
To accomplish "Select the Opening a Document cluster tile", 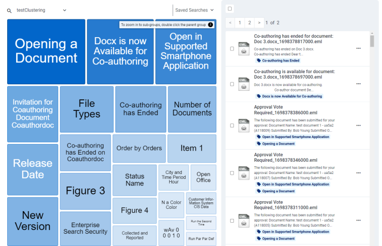I will (46, 51).
